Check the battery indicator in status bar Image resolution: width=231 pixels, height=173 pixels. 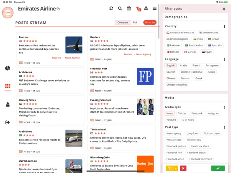coord(226,2)
